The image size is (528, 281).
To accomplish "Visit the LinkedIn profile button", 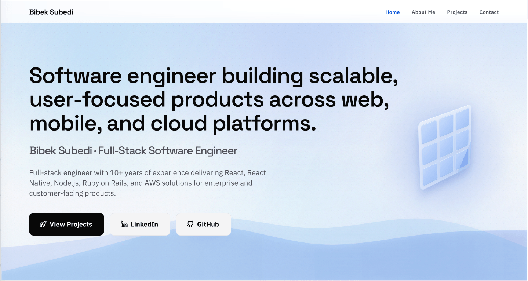I will tap(140, 224).
